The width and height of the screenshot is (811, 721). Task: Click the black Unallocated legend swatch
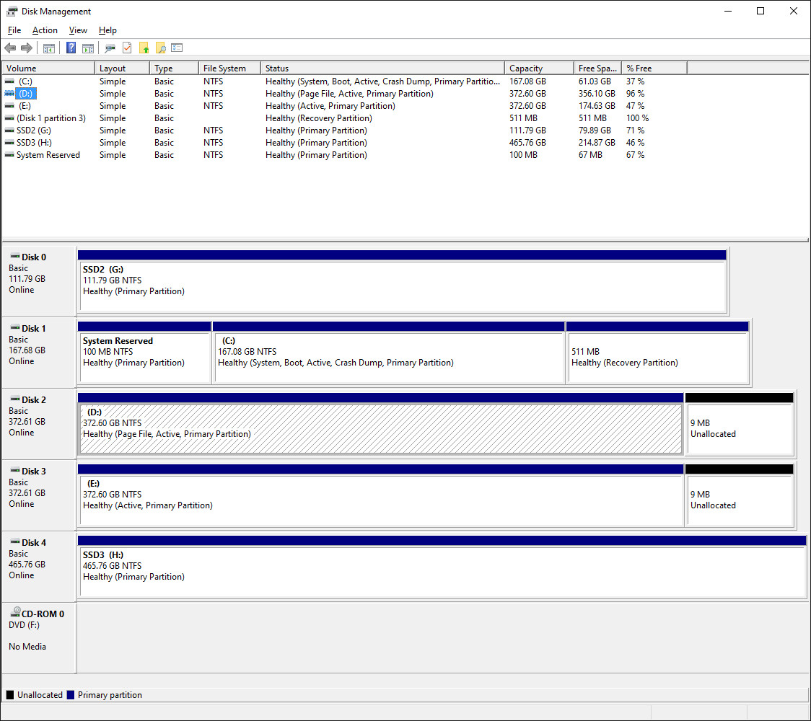pyautogui.click(x=10, y=695)
